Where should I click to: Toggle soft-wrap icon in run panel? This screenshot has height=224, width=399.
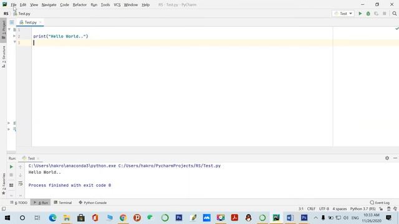click(x=21, y=184)
